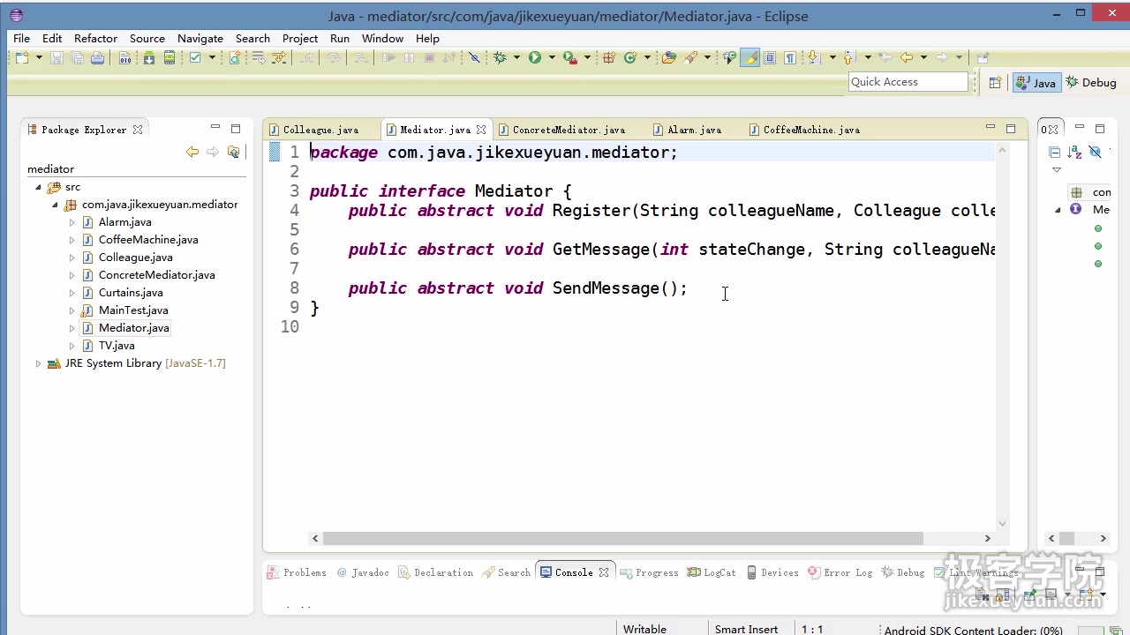This screenshot has width=1130, height=635.
Task: Click the Lint check list icon
Action: [x=195, y=57]
